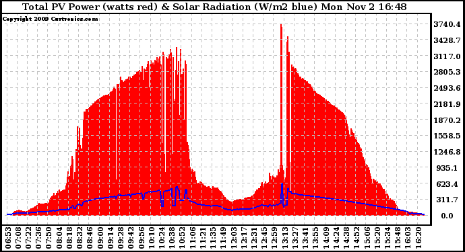This screenshot has width=465, height=252.
Task: Click the chart title text at top
Action: coord(214,7)
